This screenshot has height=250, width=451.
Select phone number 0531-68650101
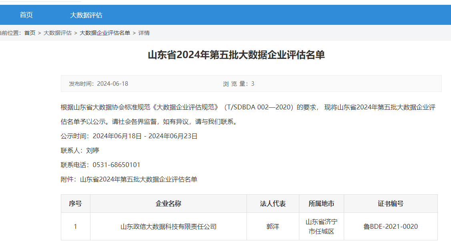[116, 165]
